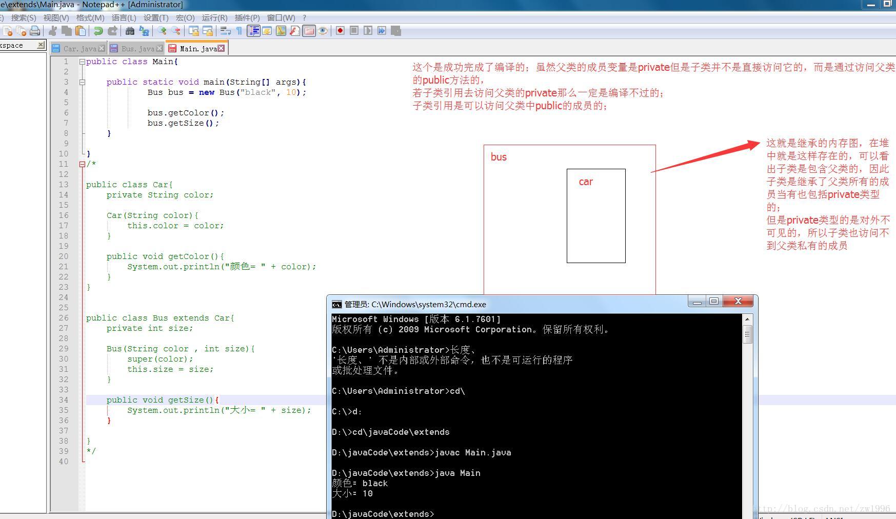Open the 宏(O) menu
This screenshot has width=896, height=519.
point(185,17)
